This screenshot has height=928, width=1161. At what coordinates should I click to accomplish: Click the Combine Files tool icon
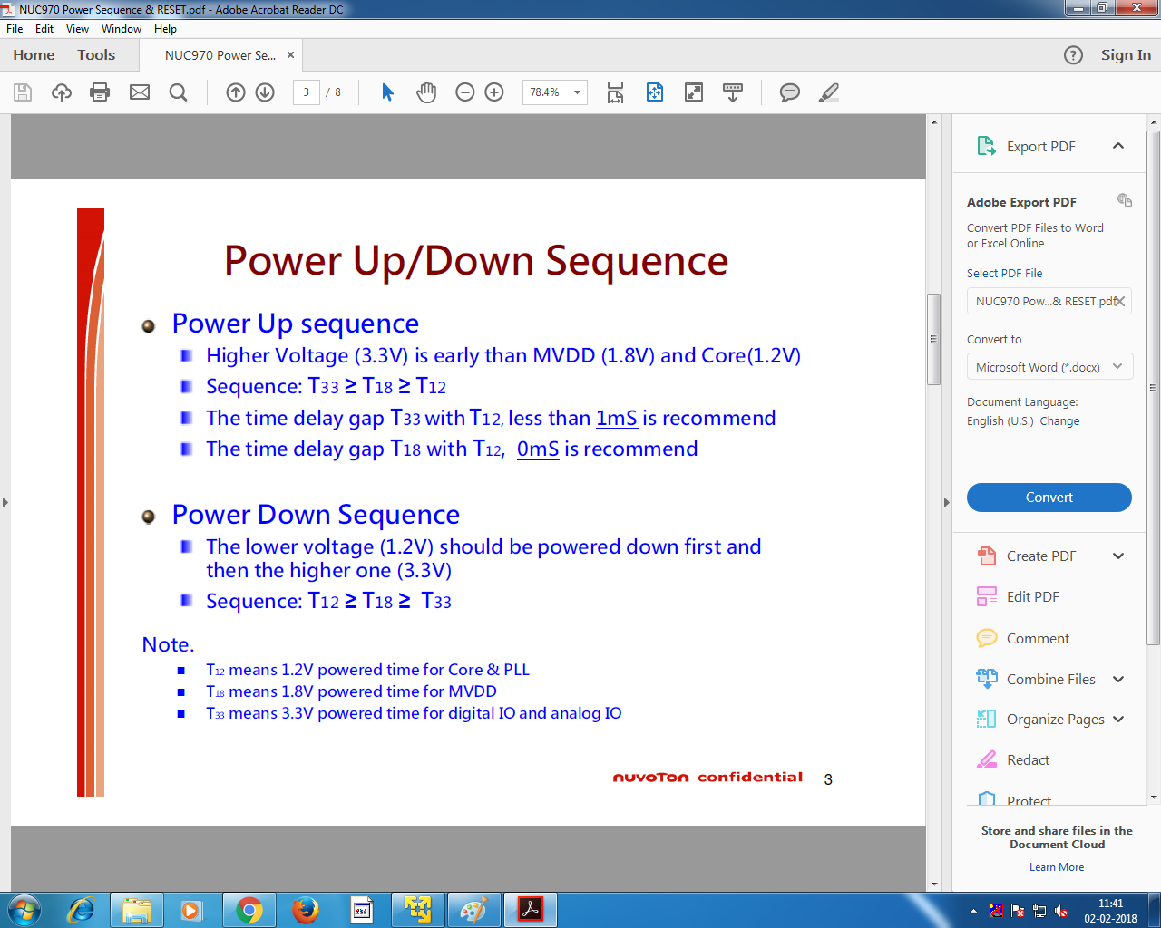tap(986, 679)
